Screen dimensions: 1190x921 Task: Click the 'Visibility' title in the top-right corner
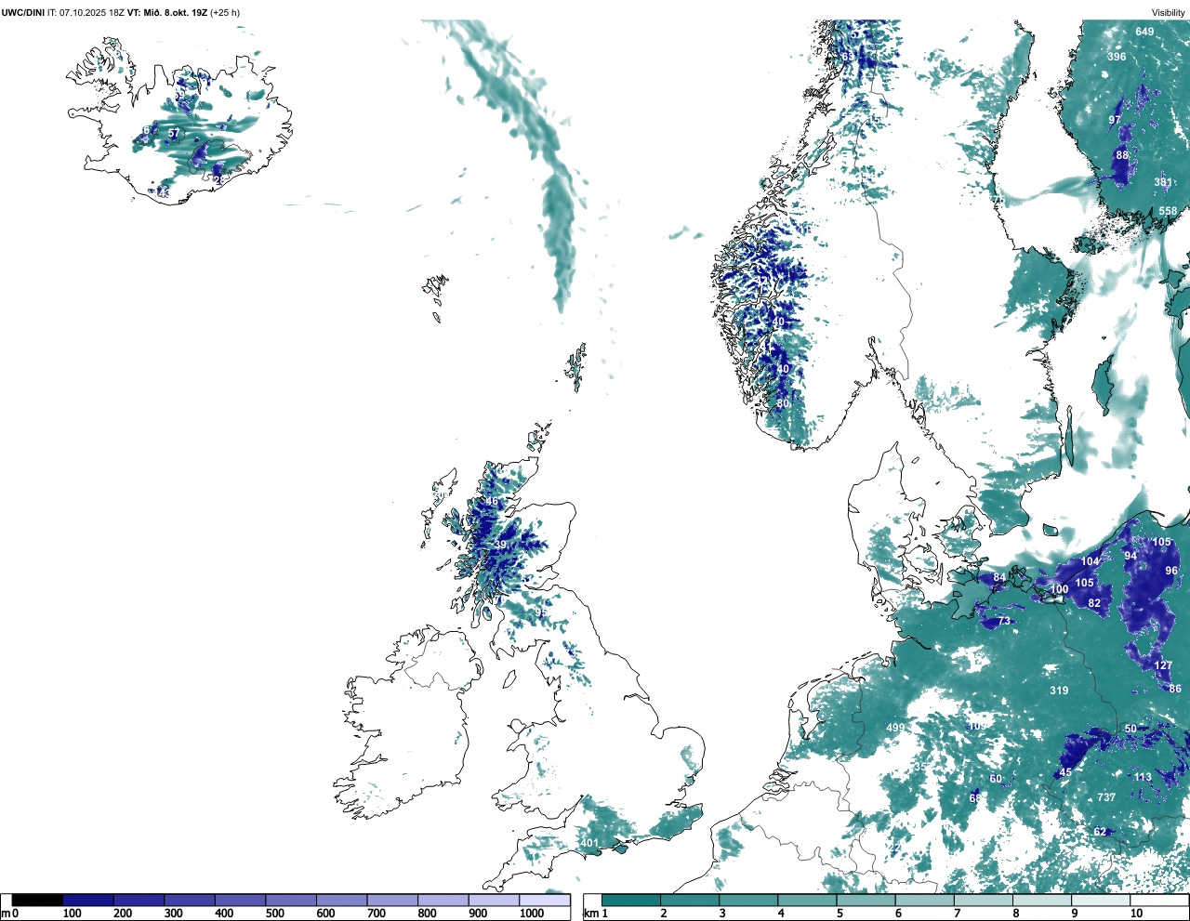coord(1168,12)
